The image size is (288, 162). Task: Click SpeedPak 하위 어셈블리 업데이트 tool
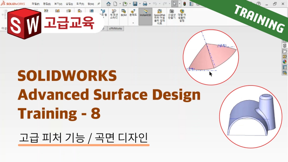tap(159, 17)
